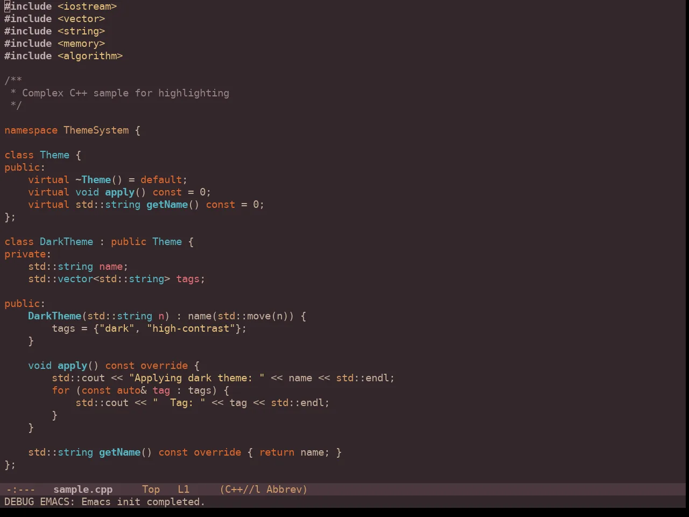This screenshot has width=689, height=517.
Task: Click 'std::endl' on the Applying dark theme line
Action: [362, 378]
